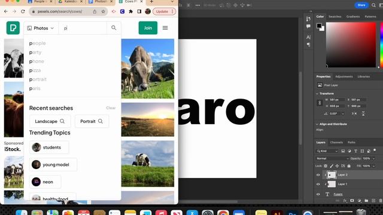Switch to the Swatches tab
Viewport: 383px width, 215px height.
coord(335,17)
